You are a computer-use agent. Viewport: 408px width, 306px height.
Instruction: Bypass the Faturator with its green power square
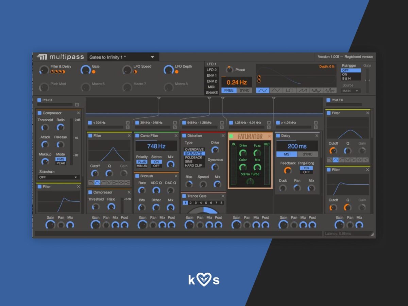[231, 136]
